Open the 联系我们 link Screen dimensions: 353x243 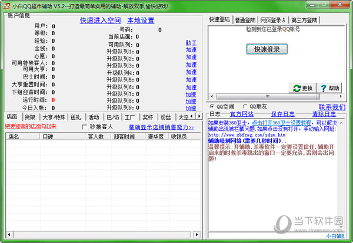click(332, 107)
